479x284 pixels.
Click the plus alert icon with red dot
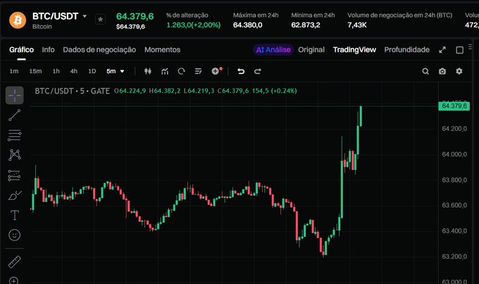(x=216, y=71)
